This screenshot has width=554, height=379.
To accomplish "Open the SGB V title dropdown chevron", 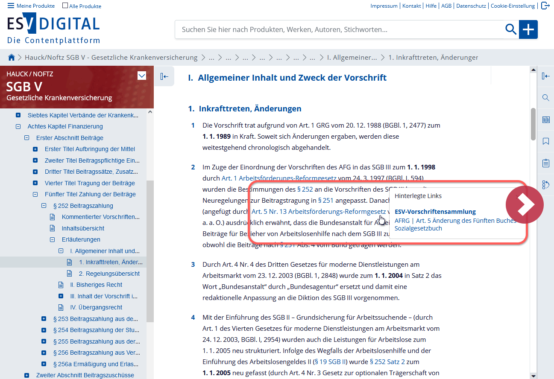I will coord(142,76).
